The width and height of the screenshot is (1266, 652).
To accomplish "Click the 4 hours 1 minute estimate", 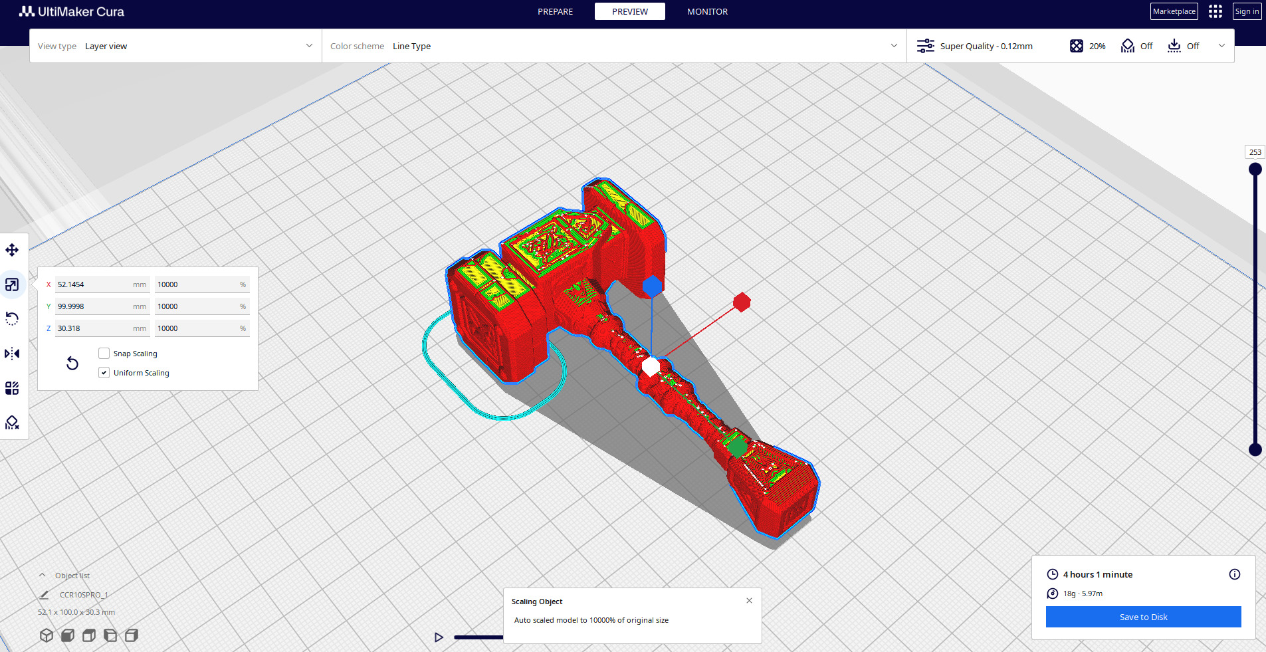I will tap(1098, 574).
